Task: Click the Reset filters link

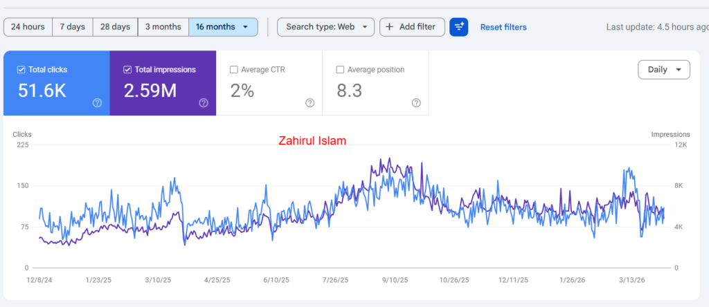Action: click(x=503, y=27)
